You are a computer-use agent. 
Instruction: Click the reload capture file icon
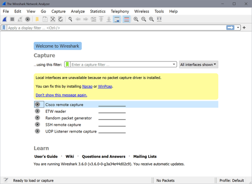pyautogui.click(x=60, y=19)
